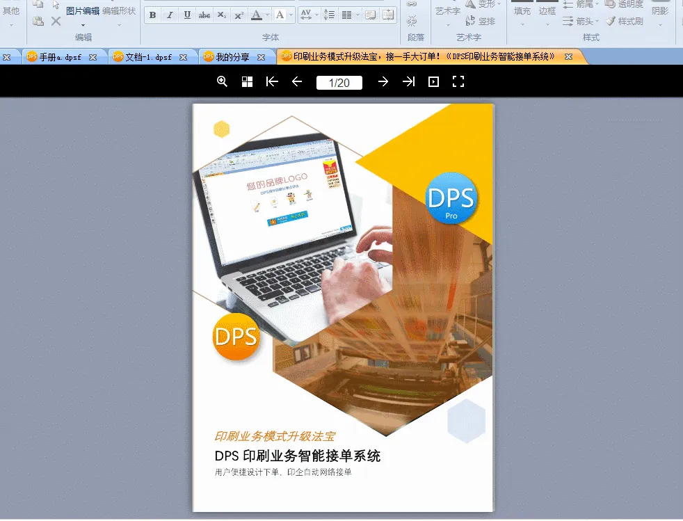Viewport: 683px width, 521px height.
Task: Switch to the 文档-1.dpsf tab
Action: click(x=149, y=57)
